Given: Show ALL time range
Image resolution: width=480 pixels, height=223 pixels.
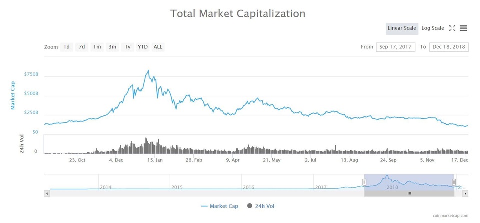Looking at the screenshot, I should (158, 47).
